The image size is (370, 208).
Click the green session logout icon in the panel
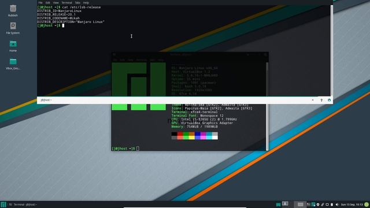click(x=367, y=205)
